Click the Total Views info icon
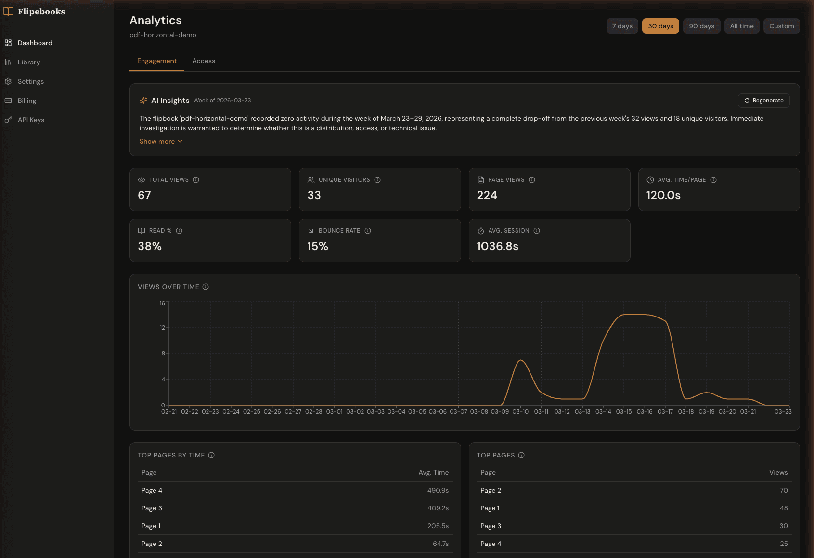Viewport: 814px width, 558px height. point(195,179)
